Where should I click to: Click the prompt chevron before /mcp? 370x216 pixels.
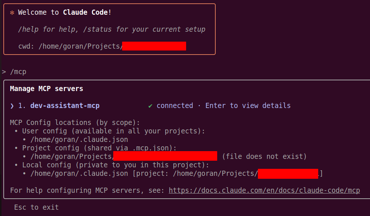[x=4, y=72]
